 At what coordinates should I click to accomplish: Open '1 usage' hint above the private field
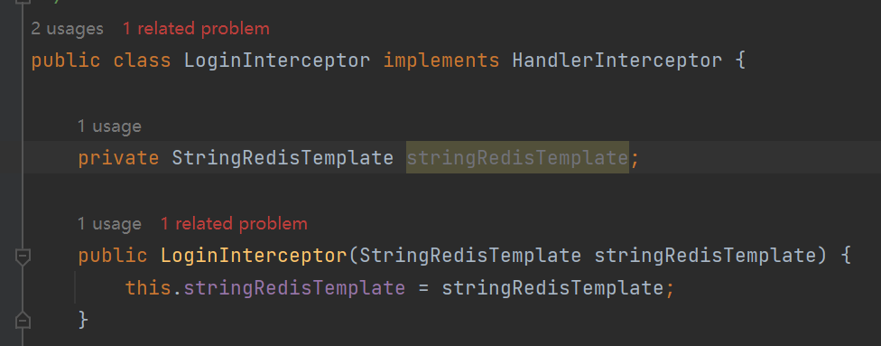coord(109,126)
